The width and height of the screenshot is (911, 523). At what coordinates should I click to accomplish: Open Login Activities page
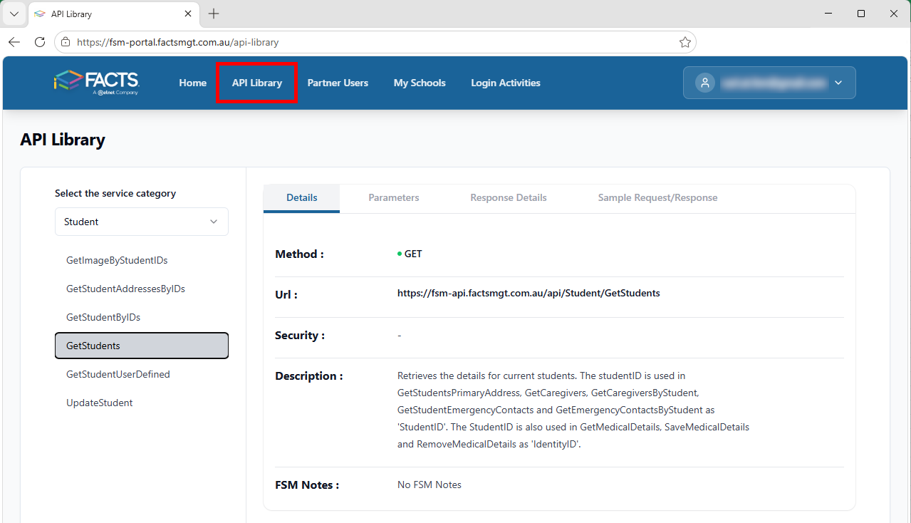pos(506,83)
